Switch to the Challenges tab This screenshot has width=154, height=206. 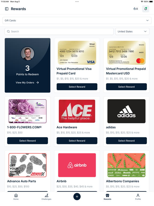coord(47,197)
